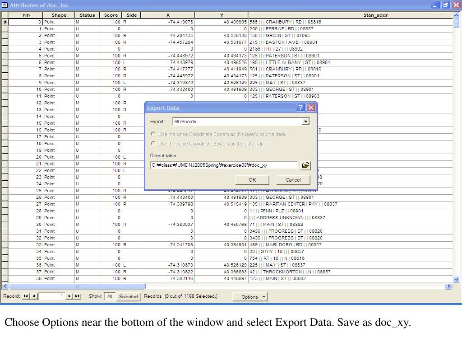Viewport: 462px width, 347px height.
Task: Click the Output table path field
Action: pyautogui.click(x=224, y=165)
